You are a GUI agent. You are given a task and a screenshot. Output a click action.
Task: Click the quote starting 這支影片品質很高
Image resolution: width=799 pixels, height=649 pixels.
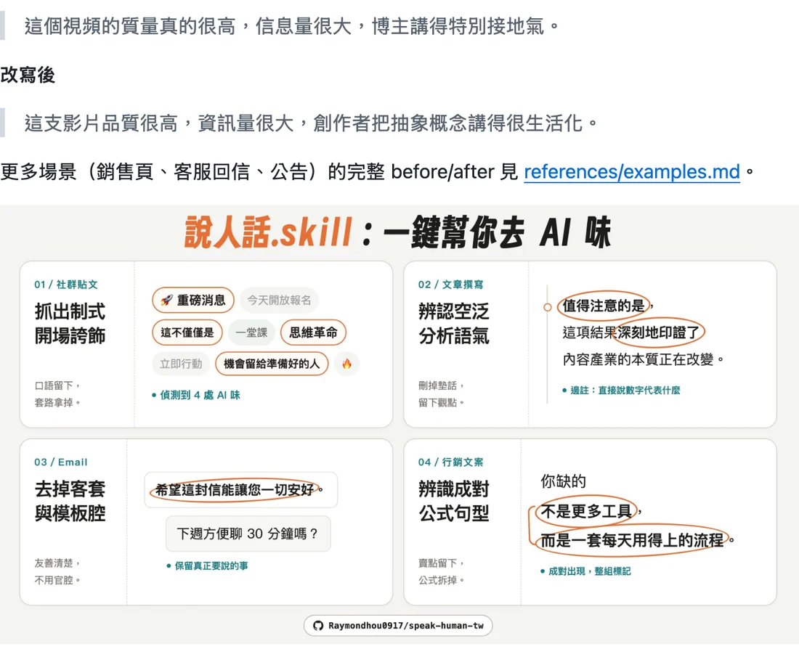(311, 123)
